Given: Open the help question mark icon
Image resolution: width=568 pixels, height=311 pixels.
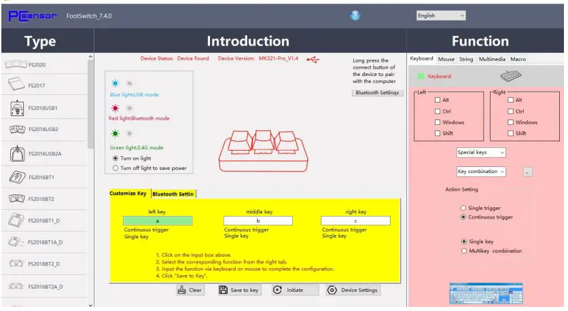Looking at the screenshot, I should pyautogui.click(x=355, y=15).
